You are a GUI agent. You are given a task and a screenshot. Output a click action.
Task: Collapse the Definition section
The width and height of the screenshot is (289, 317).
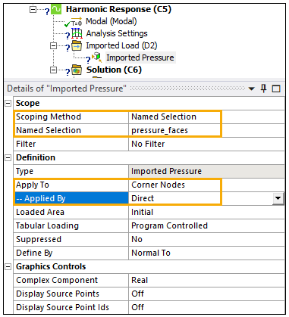8,157
